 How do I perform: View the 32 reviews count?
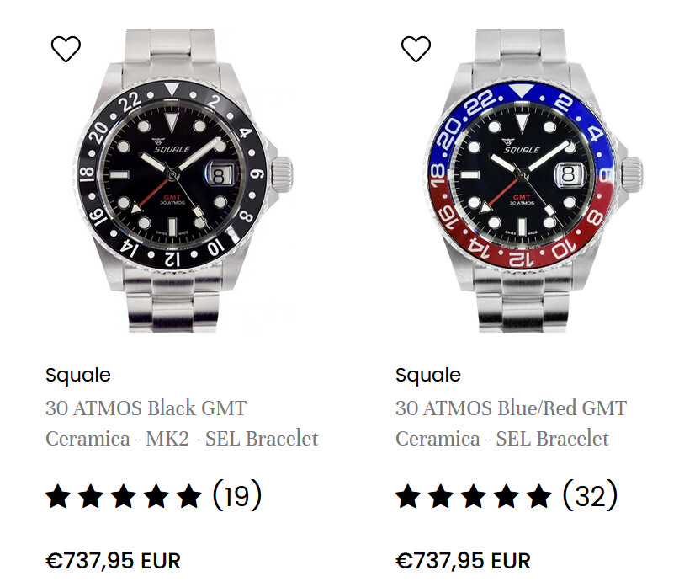click(x=590, y=495)
